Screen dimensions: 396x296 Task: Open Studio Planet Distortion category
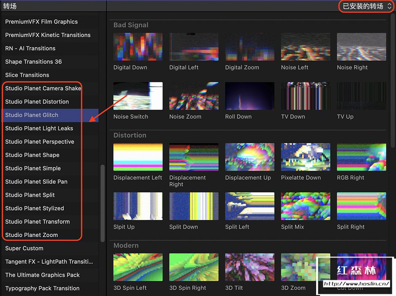(37, 101)
